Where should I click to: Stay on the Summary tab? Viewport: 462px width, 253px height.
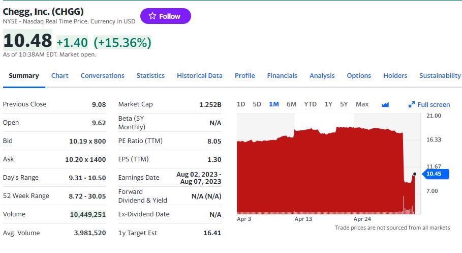(x=24, y=75)
